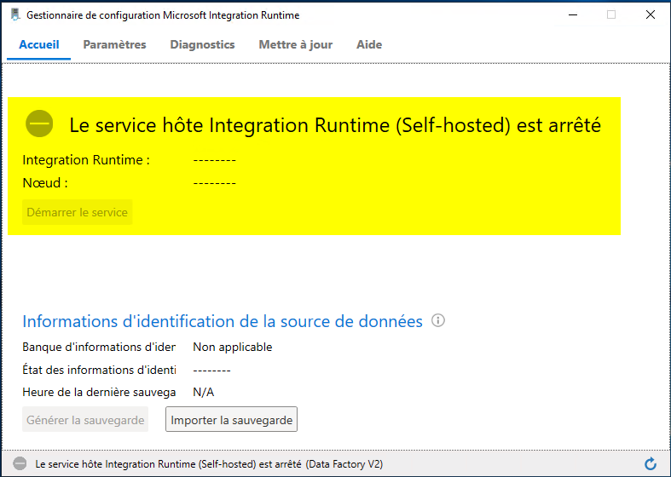Click the Générer la sauvegarde button
This screenshot has width=671, height=477.
85,419
